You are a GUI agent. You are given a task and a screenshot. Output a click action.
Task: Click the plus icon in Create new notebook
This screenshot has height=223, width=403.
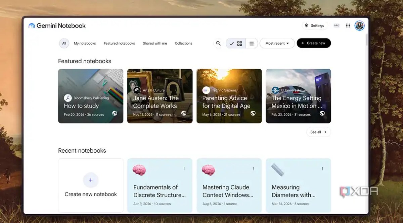[90, 180]
